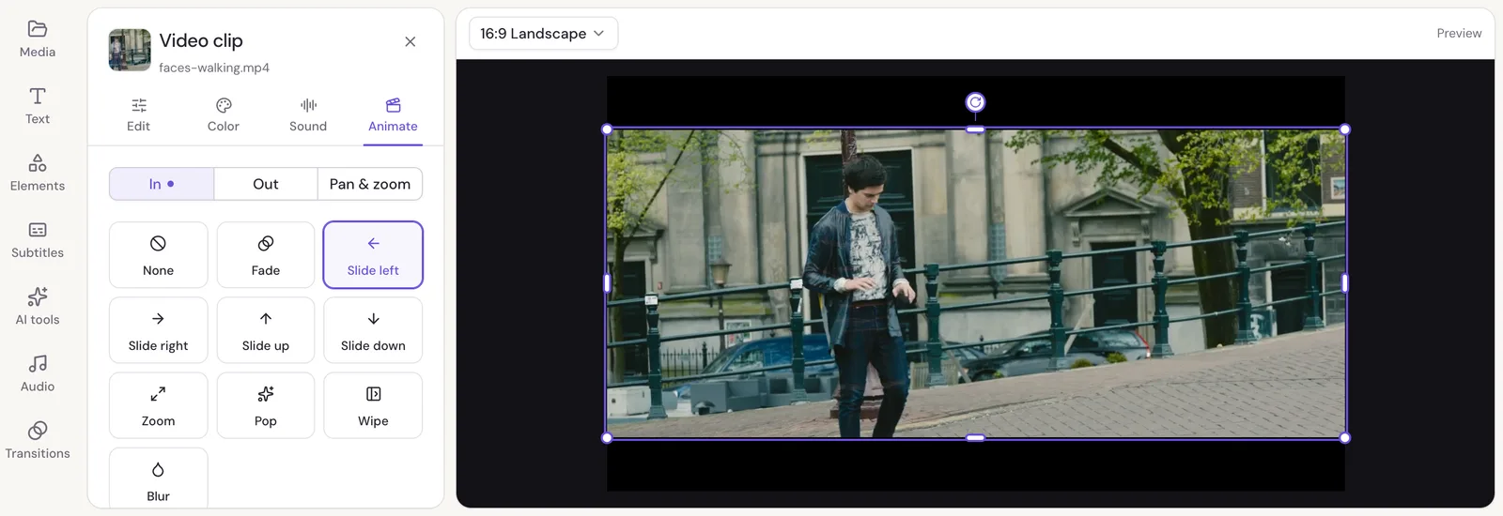Screen dimensions: 1503x516
Task: Apply the Slide up animation
Action: pos(266,330)
